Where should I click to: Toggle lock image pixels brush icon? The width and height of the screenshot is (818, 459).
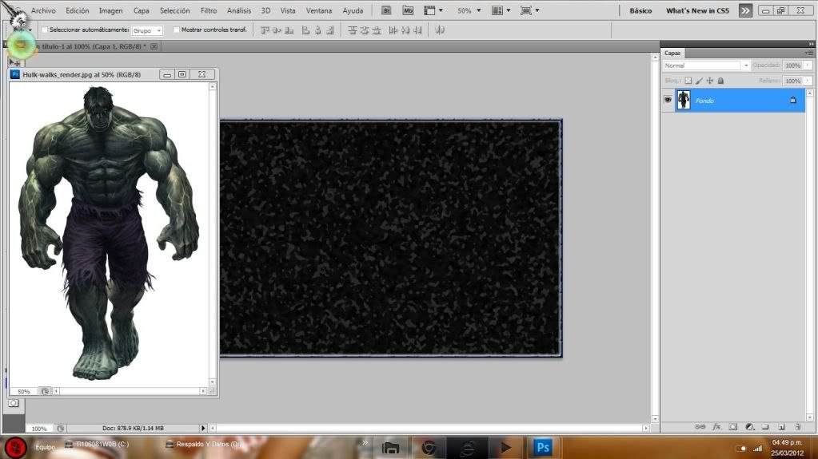tap(699, 81)
